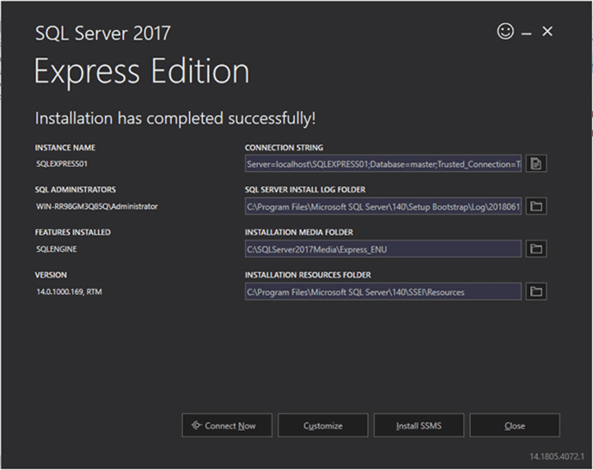Click the SQLENGINE features installed value
The height and width of the screenshot is (470, 593).
tap(58, 249)
